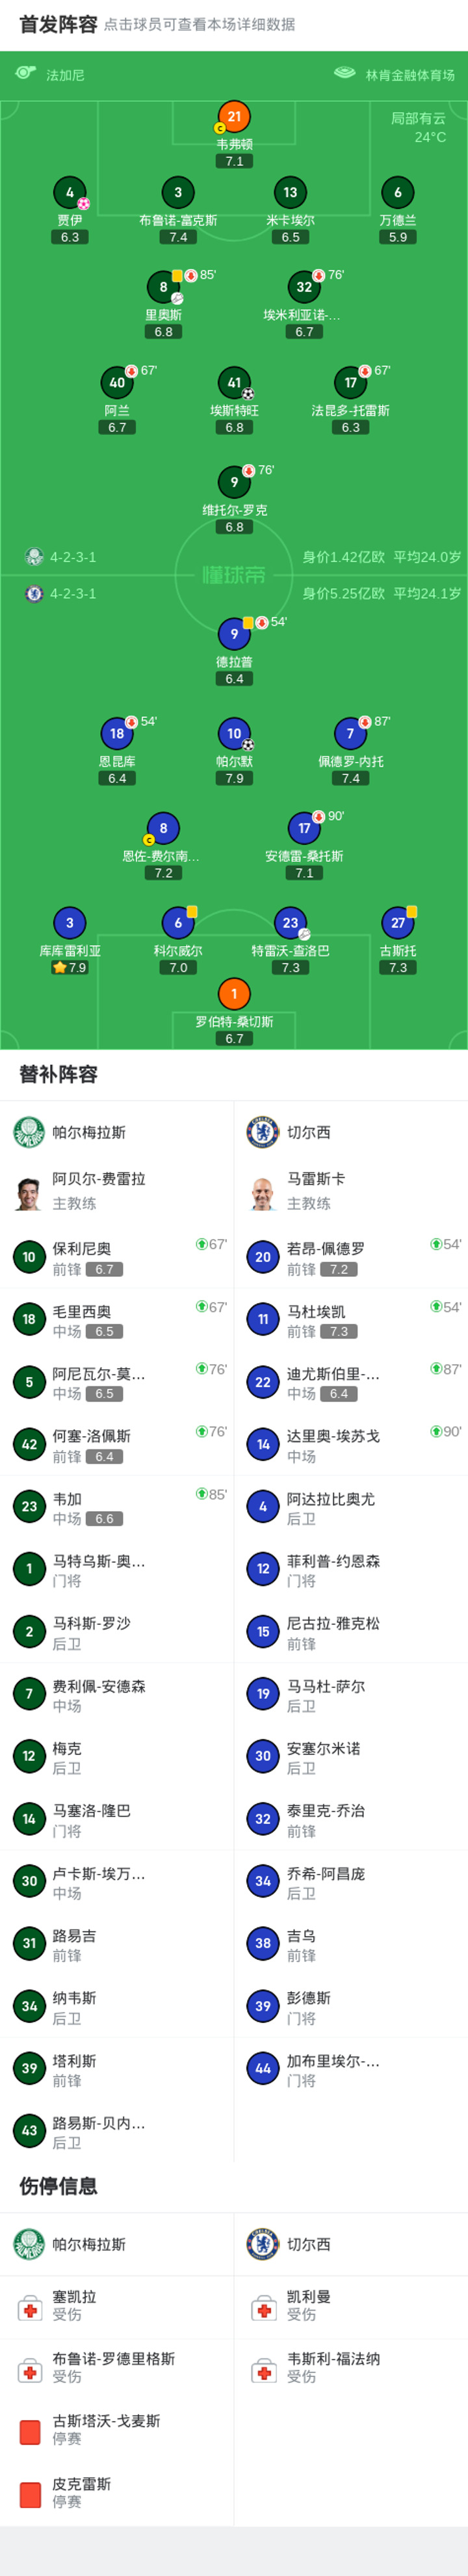Select substitute 若昂-佩德罗 number 20
The width and height of the screenshot is (468, 2576).
(351, 1258)
